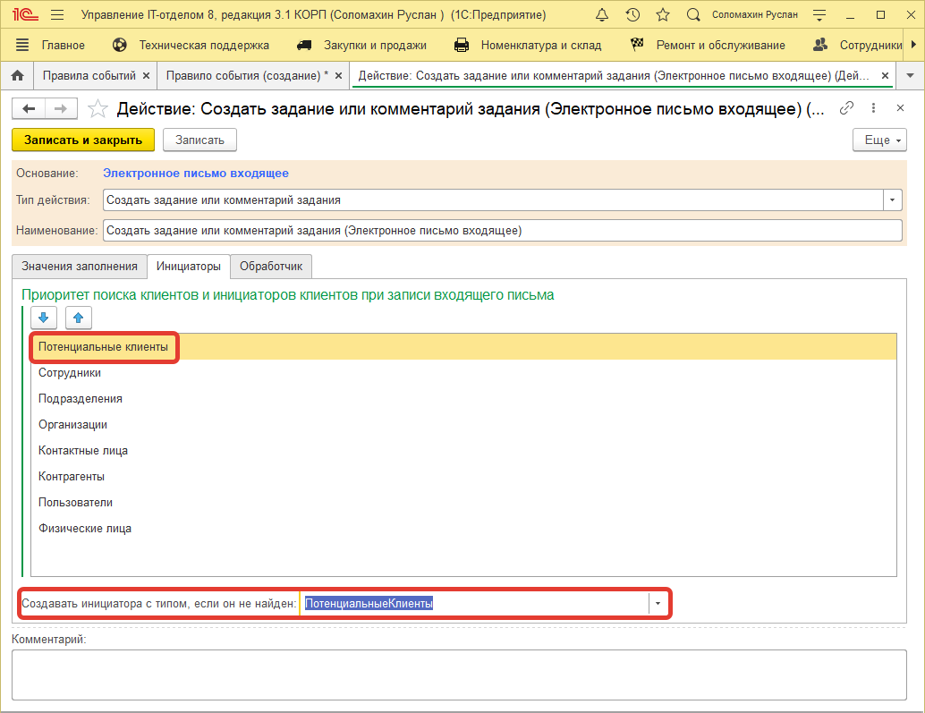This screenshot has width=925, height=713.
Task: Switch to the Обработчик tab
Action: click(273, 267)
